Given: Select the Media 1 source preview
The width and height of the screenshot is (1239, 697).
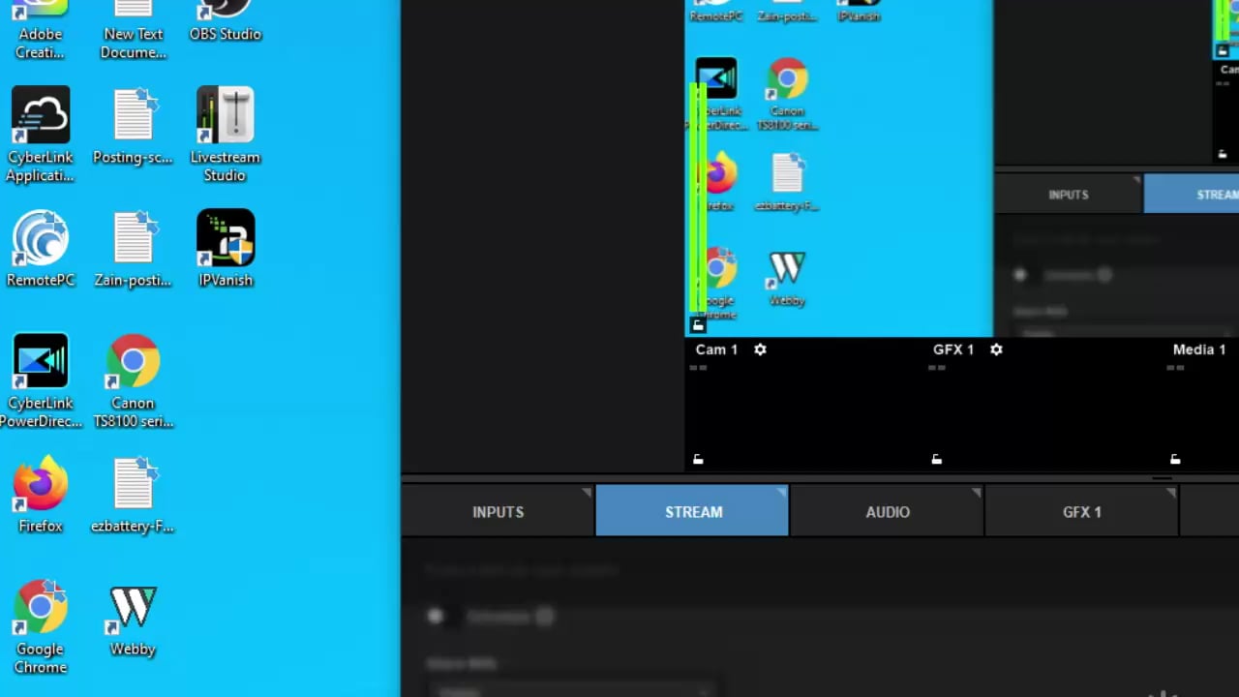Looking at the screenshot, I should tap(1201, 405).
